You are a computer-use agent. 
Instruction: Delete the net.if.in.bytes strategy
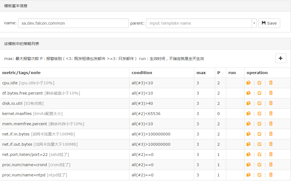[x=271, y=134]
